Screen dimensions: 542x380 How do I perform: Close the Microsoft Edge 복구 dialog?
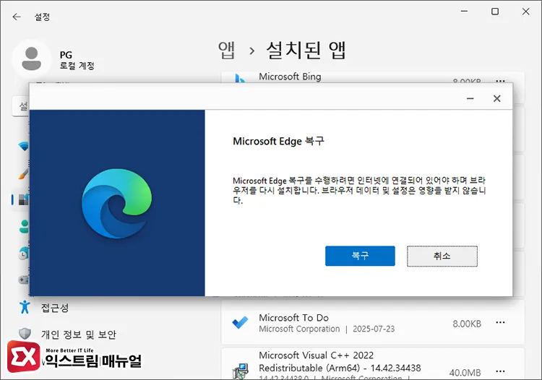click(x=496, y=99)
